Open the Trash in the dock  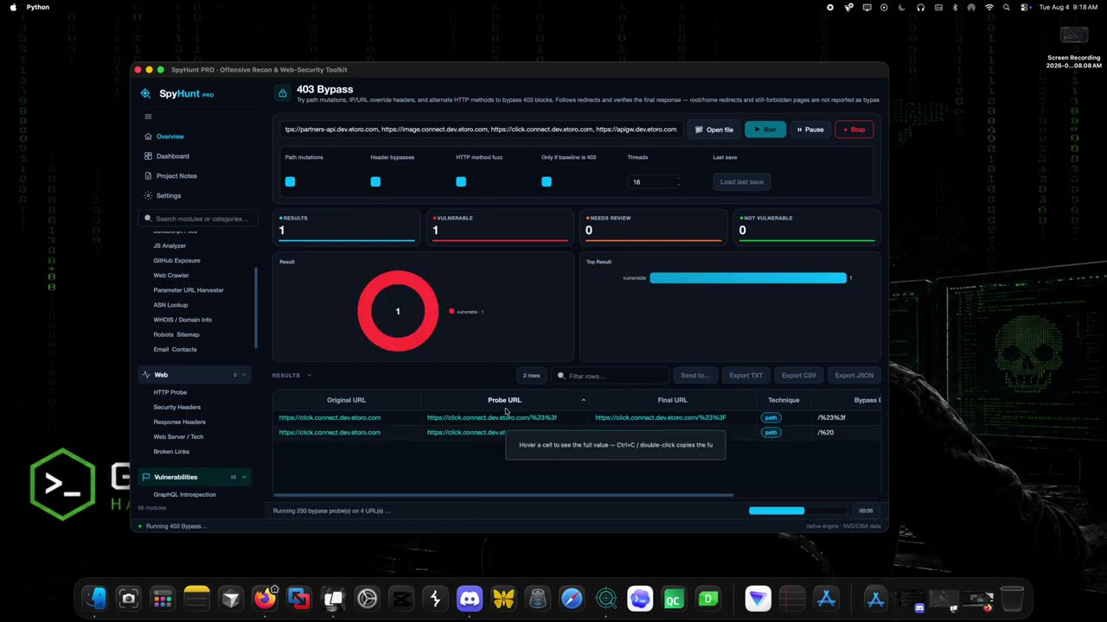(1012, 599)
